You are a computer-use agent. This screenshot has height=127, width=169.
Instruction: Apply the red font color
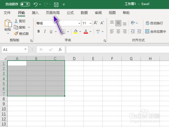(86, 31)
